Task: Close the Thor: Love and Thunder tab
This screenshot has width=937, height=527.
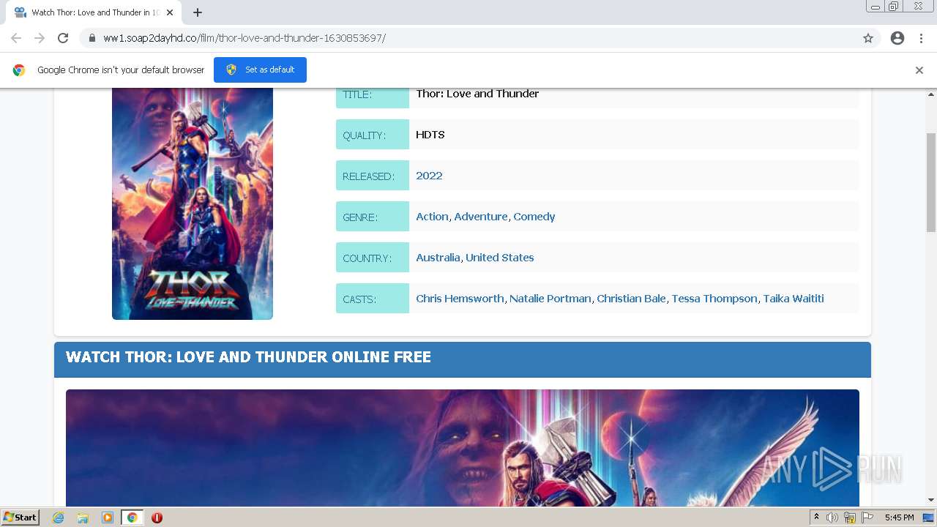Action: pos(170,12)
